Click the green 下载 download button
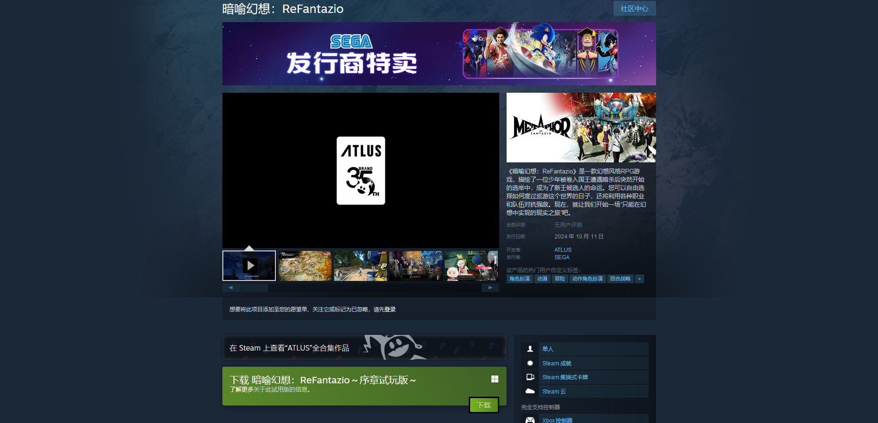Image resolution: width=878 pixels, height=423 pixels. tap(484, 405)
